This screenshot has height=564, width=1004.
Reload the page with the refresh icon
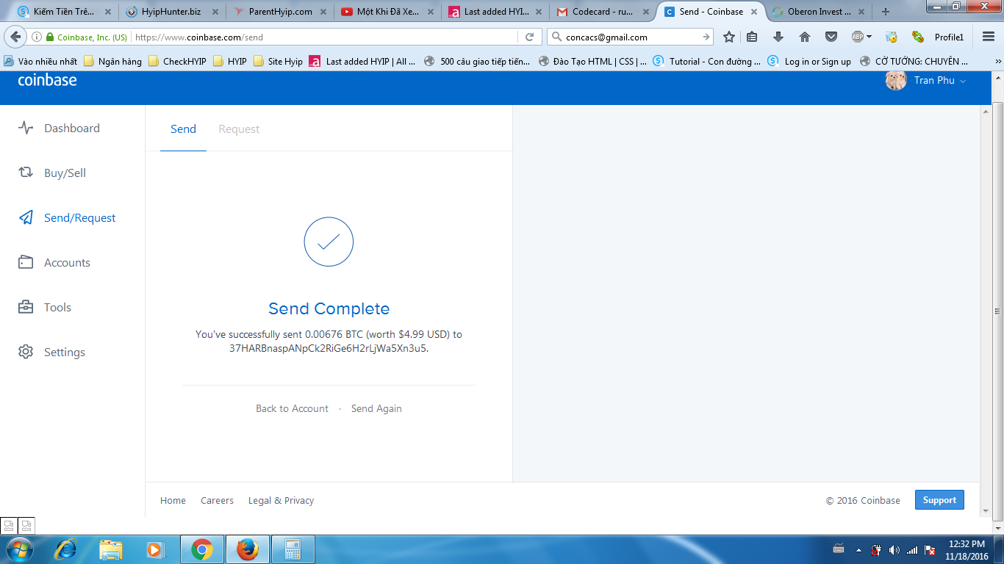529,37
